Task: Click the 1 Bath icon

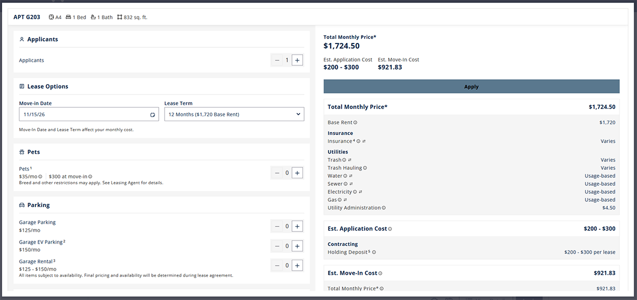Action: point(93,17)
